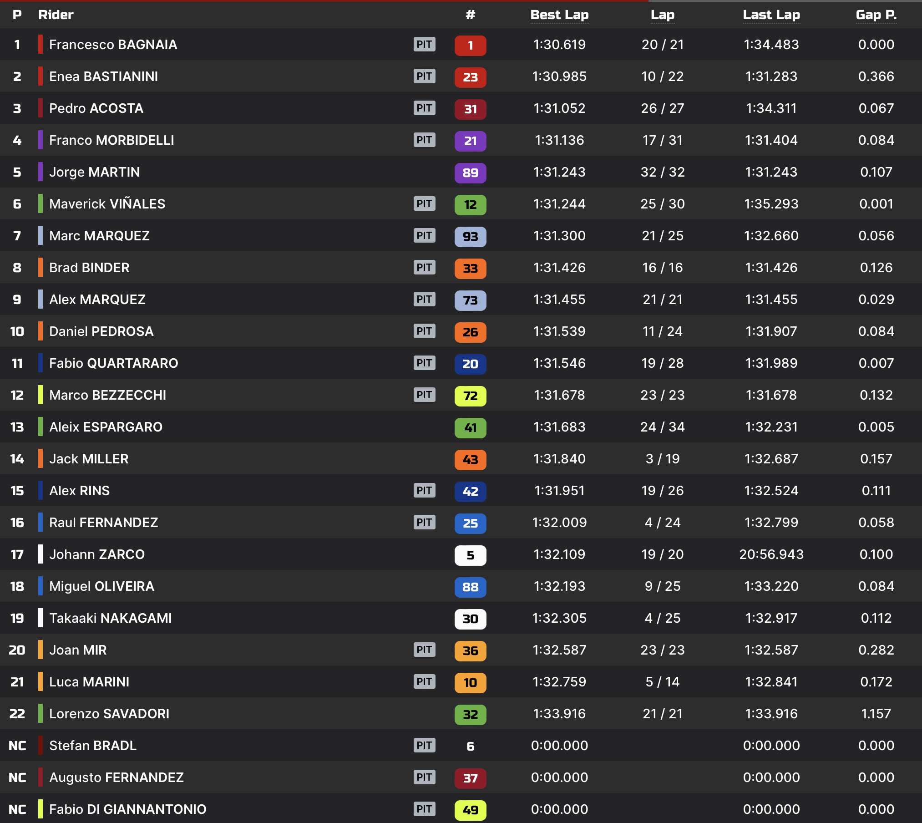922x823 pixels.
Task: Click the PIT indicator on Joan Mir's row
Action: point(424,650)
